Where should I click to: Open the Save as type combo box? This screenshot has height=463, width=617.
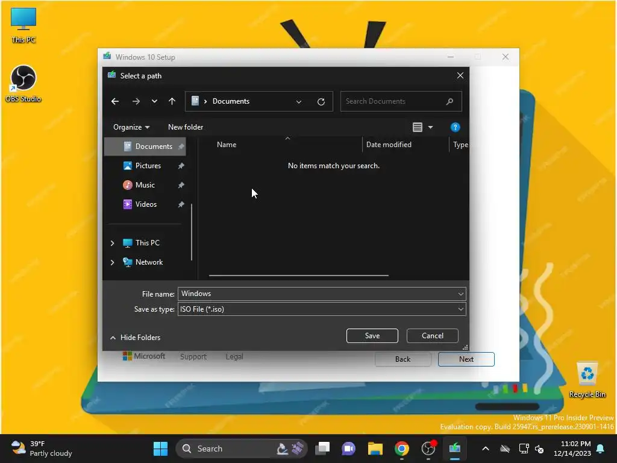[x=322, y=309]
